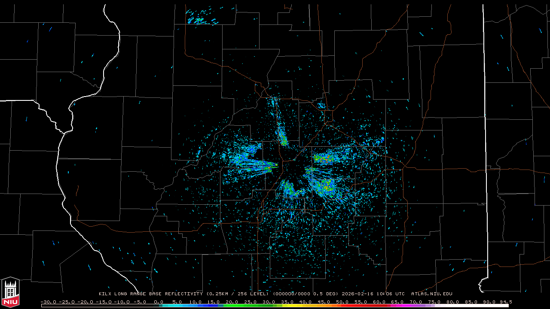Click the -30.0 scale label
This screenshot has width=550, height=309.
(49, 302)
